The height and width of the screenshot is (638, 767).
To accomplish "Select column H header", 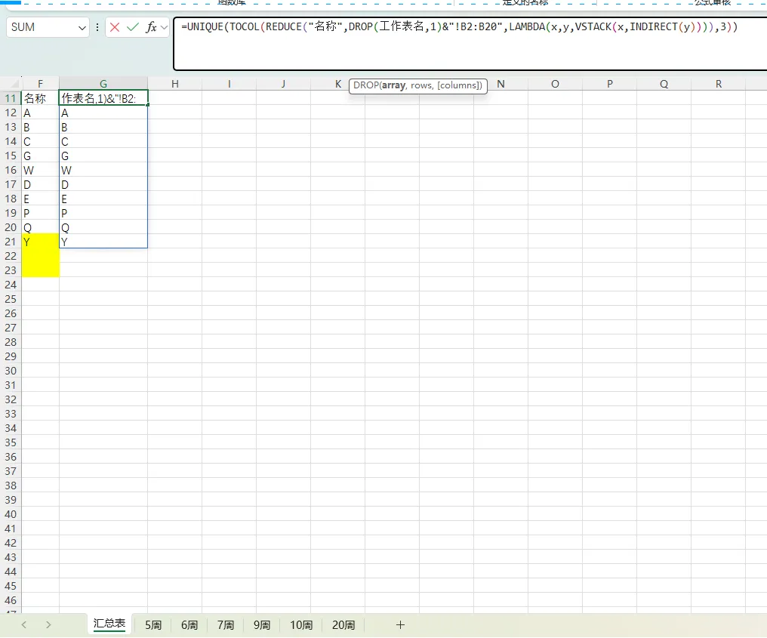I will (174, 84).
